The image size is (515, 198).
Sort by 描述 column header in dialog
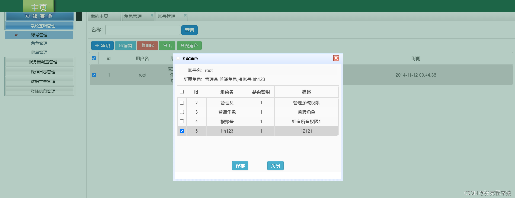click(306, 92)
